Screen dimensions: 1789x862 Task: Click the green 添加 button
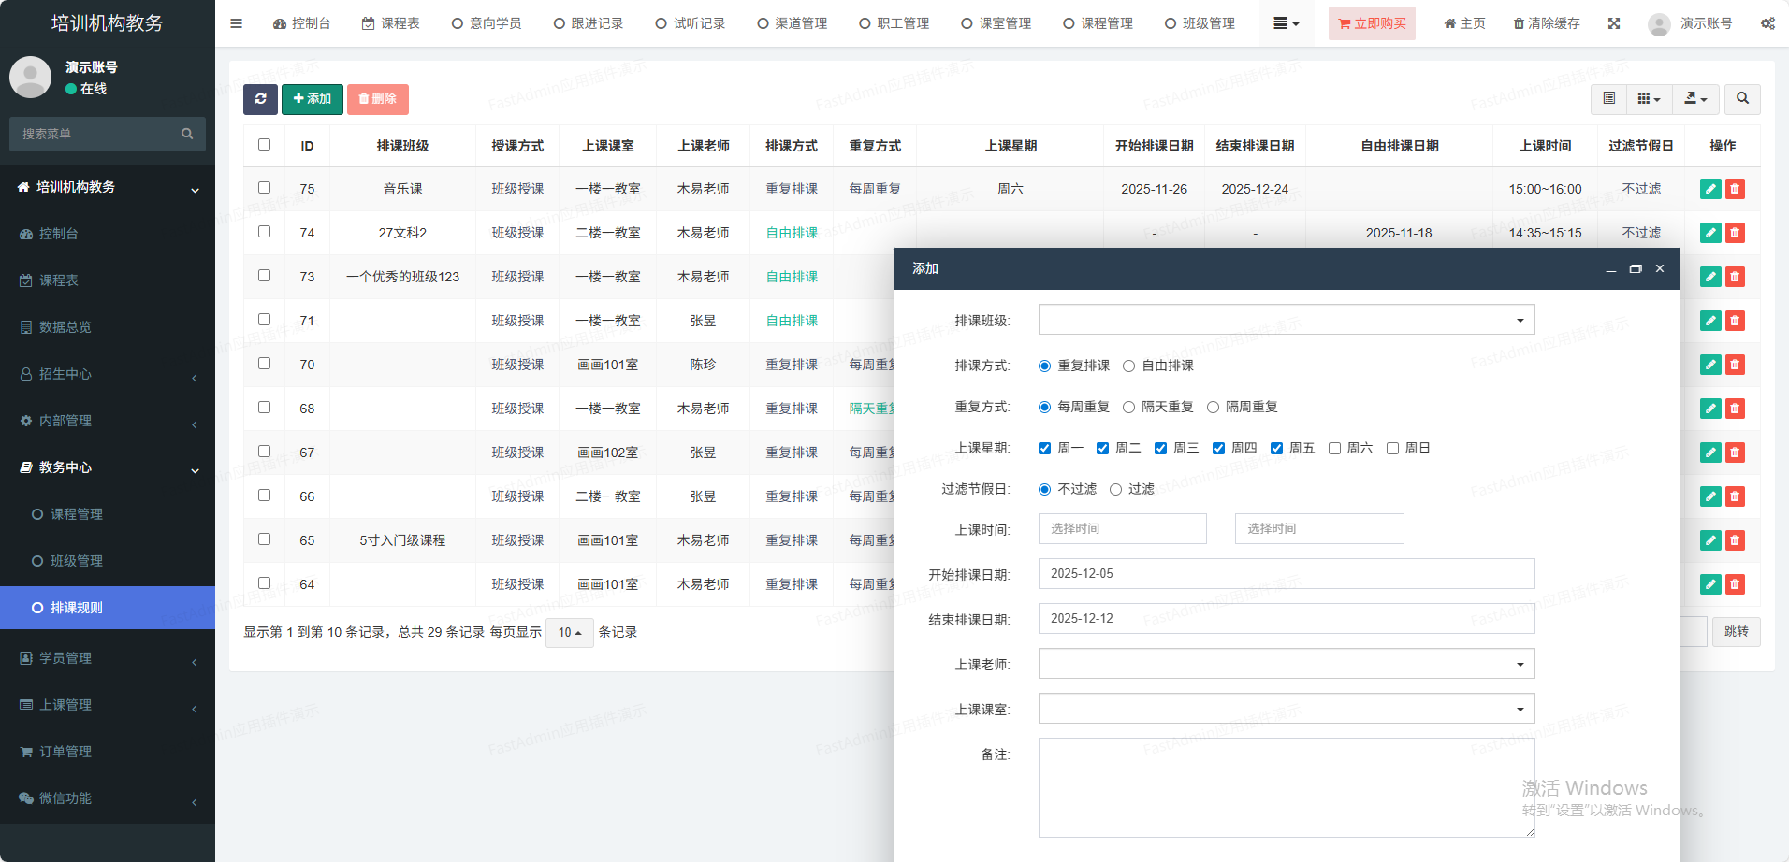click(313, 99)
